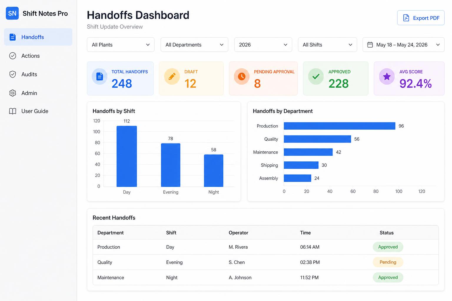Click the Actions checkmark circle icon
Screen dimensions: 452x301
pos(13,56)
